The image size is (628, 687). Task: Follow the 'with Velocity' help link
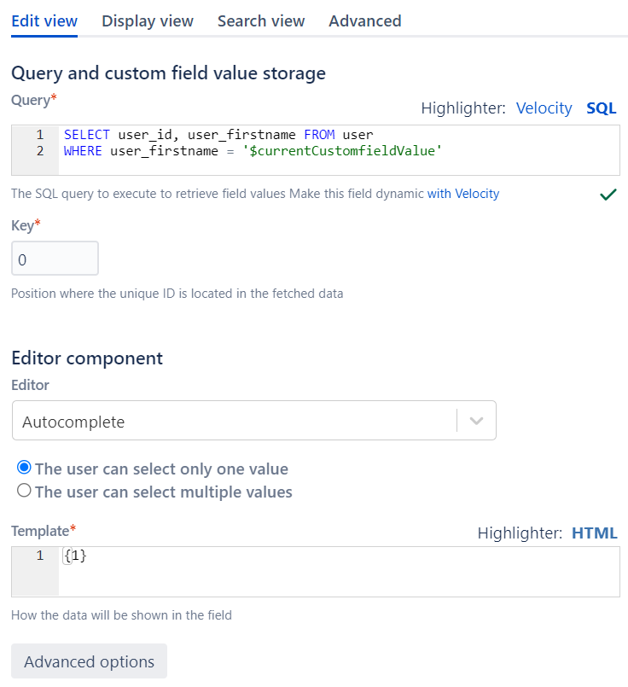[463, 194]
